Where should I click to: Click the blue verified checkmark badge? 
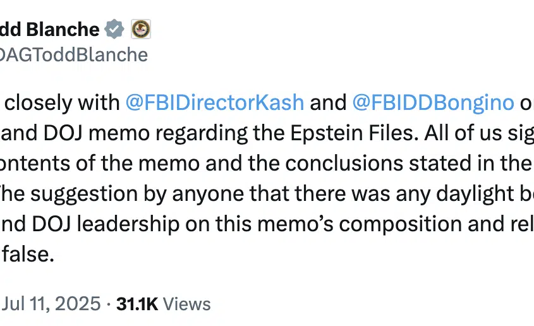tap(114, 29)
